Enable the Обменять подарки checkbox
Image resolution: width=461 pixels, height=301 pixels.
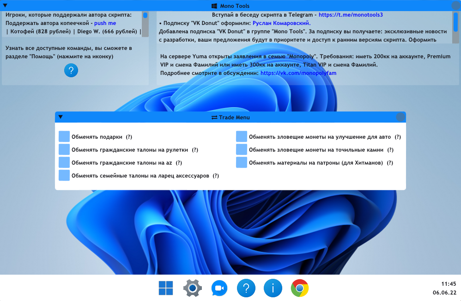[x=64, y=136]
